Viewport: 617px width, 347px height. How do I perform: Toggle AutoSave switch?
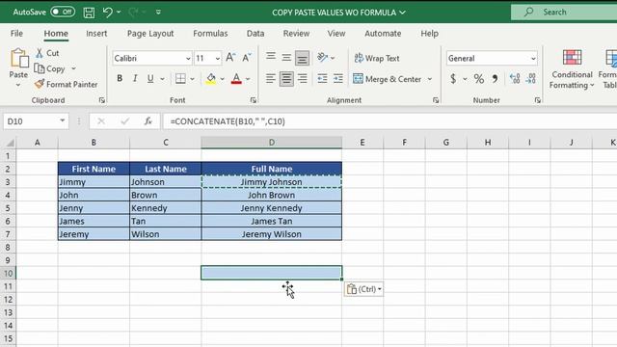pyautogui.click(x=63, y=12)
